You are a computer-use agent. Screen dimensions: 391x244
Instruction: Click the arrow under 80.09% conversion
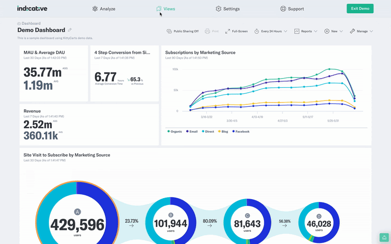point(210,225)
